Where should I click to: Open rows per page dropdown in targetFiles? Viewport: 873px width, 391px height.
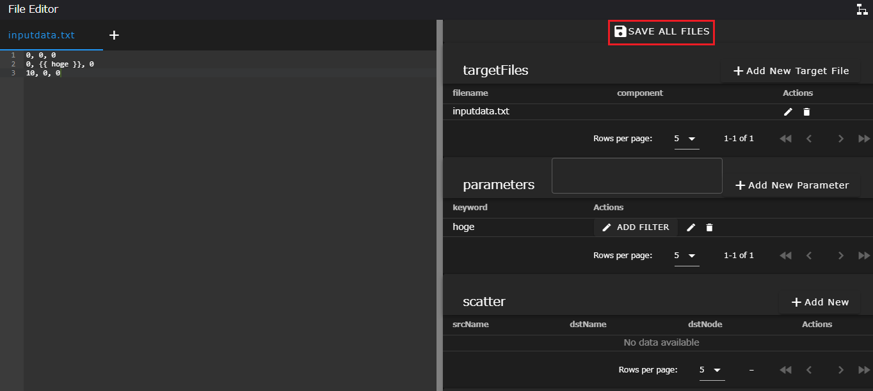click(x=686, y=139)
